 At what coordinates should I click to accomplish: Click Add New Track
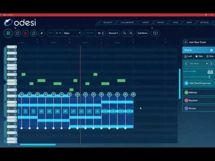coord(198,42)
